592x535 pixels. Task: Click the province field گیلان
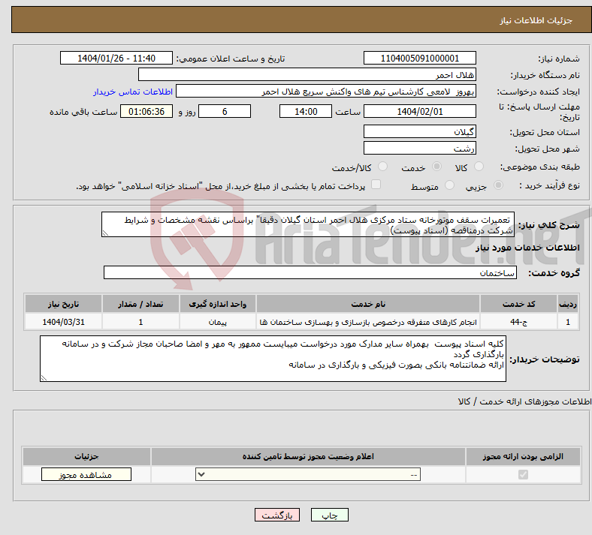tap(419, 131)
